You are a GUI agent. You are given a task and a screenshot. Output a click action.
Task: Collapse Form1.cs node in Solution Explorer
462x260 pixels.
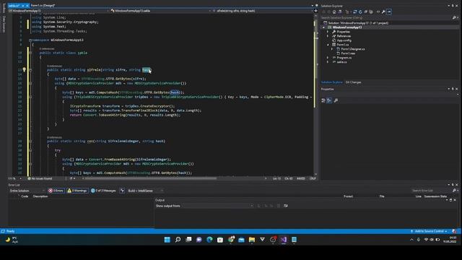tap(328, 45)
